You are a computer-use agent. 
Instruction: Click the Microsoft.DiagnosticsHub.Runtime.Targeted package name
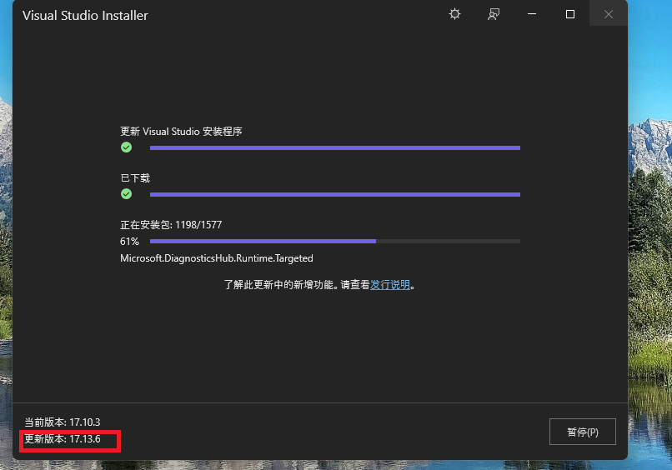(x=217, y=258)
